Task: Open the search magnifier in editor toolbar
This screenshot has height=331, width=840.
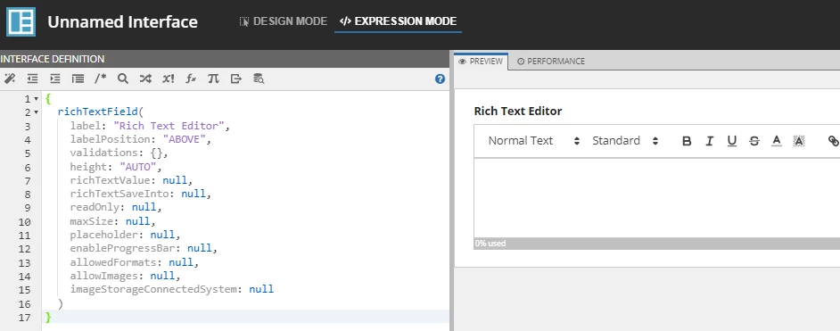Action: click(x=123, y=79)
